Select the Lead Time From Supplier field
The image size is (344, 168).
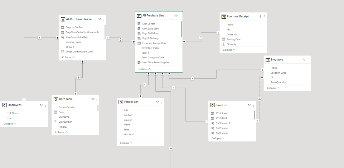pos(156,62)
